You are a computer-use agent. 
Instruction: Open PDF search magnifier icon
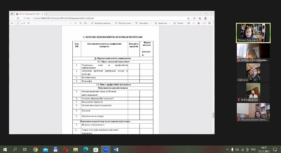[28, 23]
